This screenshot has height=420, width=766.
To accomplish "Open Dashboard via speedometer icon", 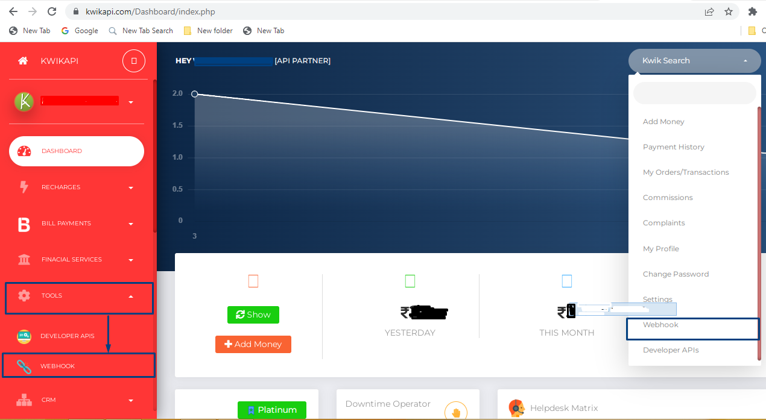I will point(24,151).
